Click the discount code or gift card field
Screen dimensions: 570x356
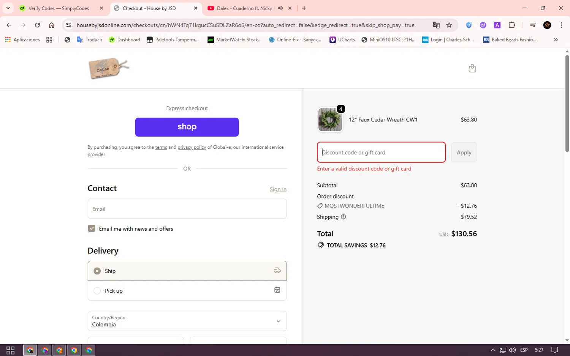point(381,152)
